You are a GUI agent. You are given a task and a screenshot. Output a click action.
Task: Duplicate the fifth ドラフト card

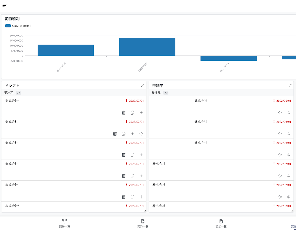(x=133, y=197)
